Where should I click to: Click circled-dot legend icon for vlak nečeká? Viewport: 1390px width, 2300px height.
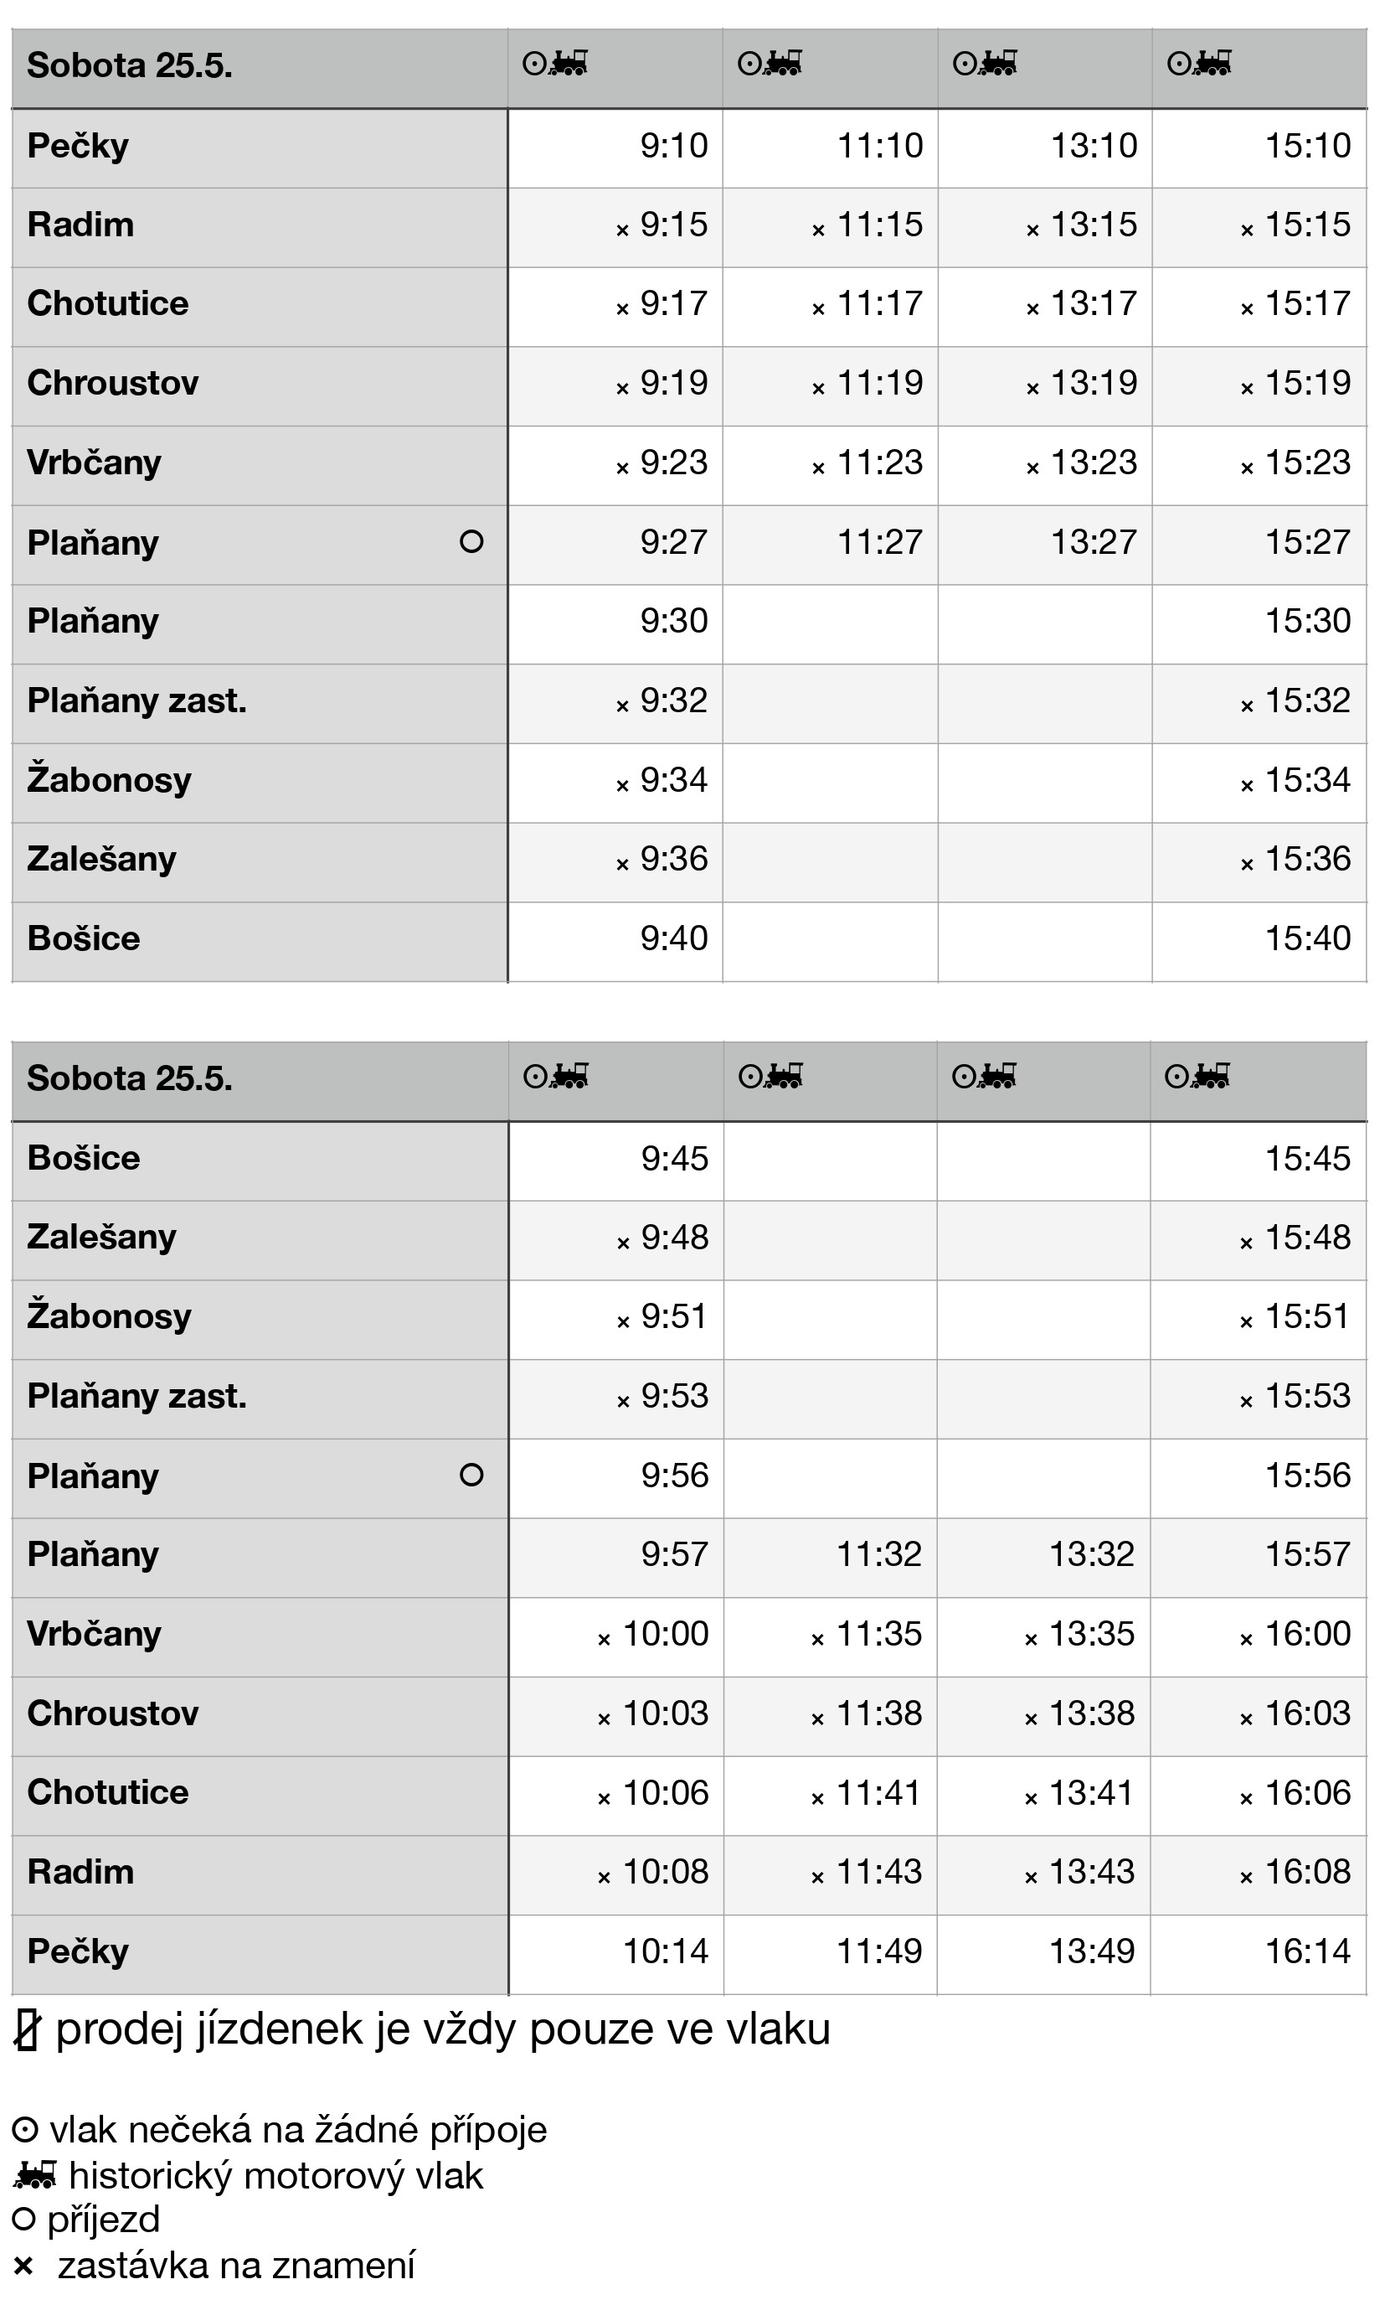click(24, 2130)
